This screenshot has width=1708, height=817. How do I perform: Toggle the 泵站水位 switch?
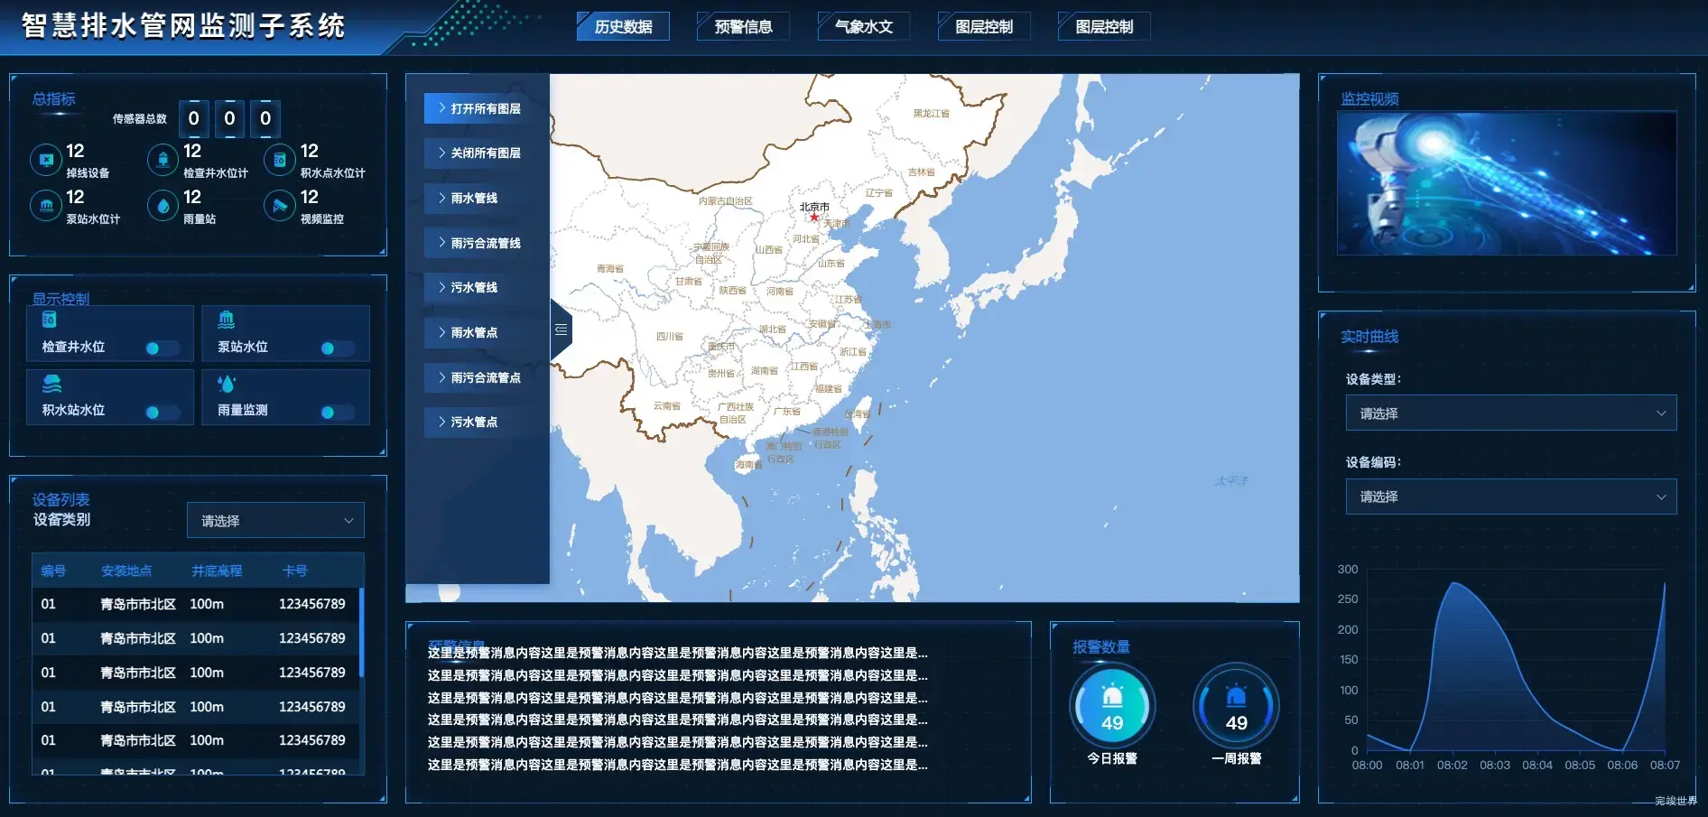pos(339,348)
